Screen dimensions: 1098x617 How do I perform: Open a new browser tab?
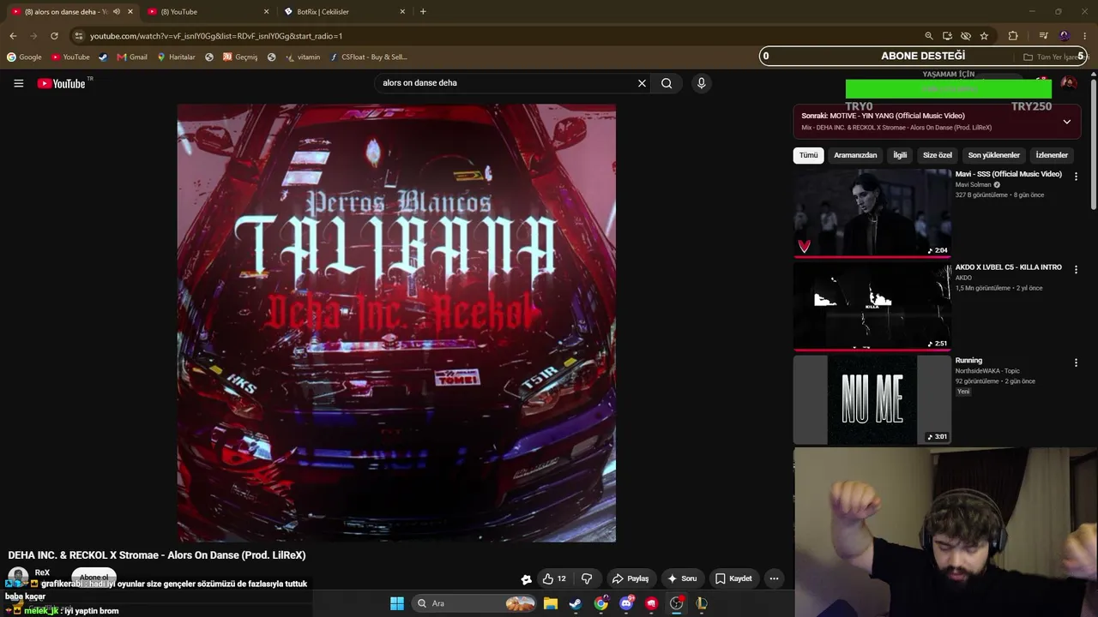pos(423,12)
